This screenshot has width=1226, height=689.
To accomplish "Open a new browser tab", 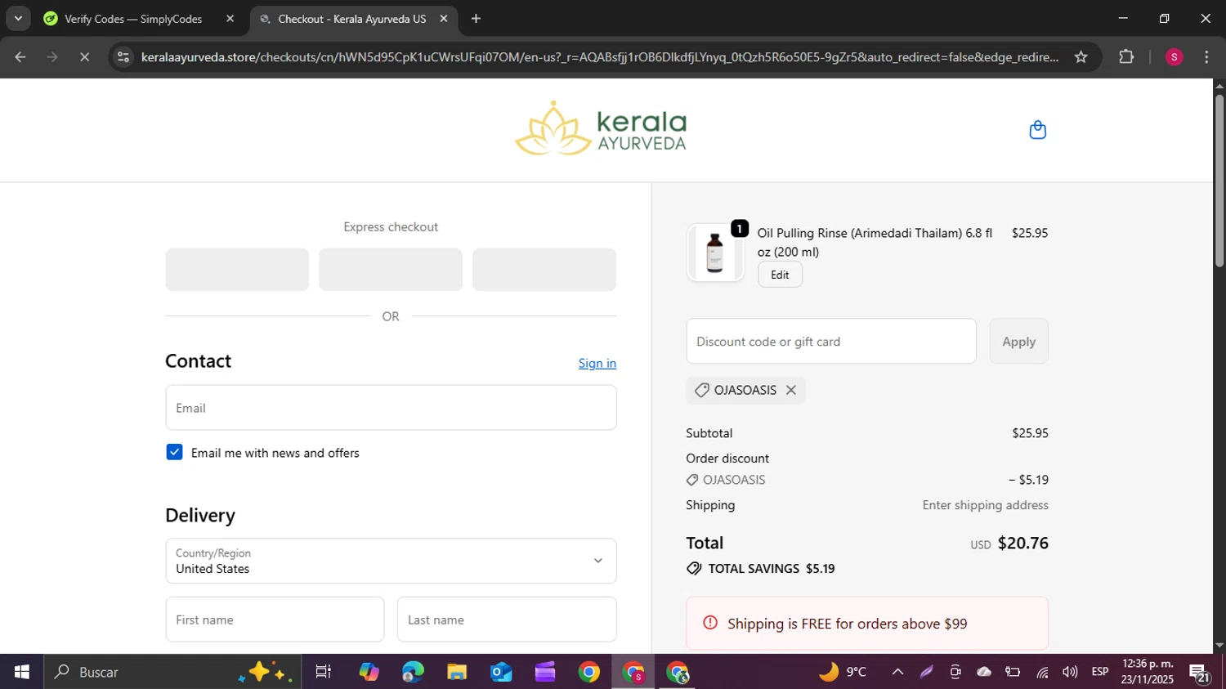I will 476,18.
